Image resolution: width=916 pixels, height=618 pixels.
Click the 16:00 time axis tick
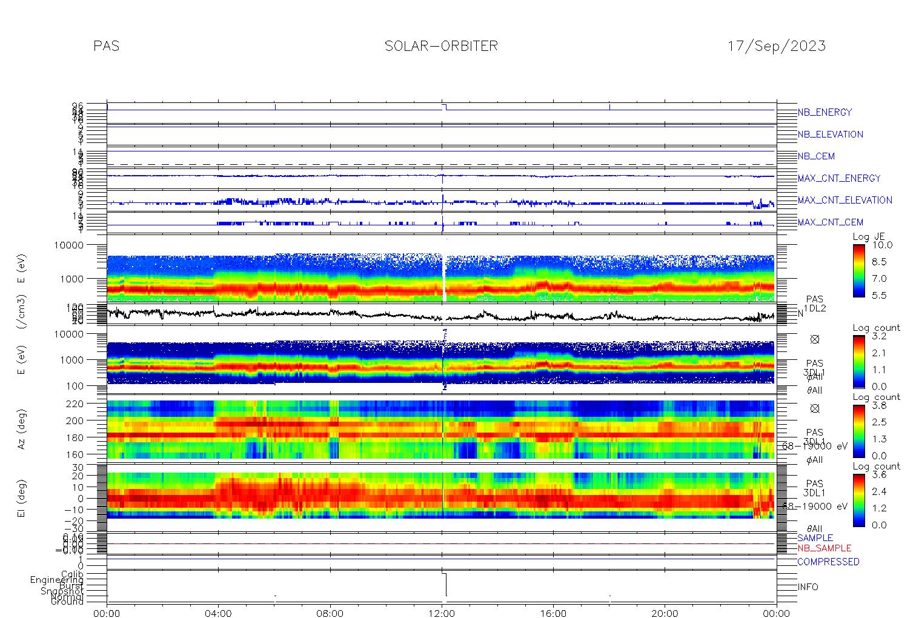(553, 613)
